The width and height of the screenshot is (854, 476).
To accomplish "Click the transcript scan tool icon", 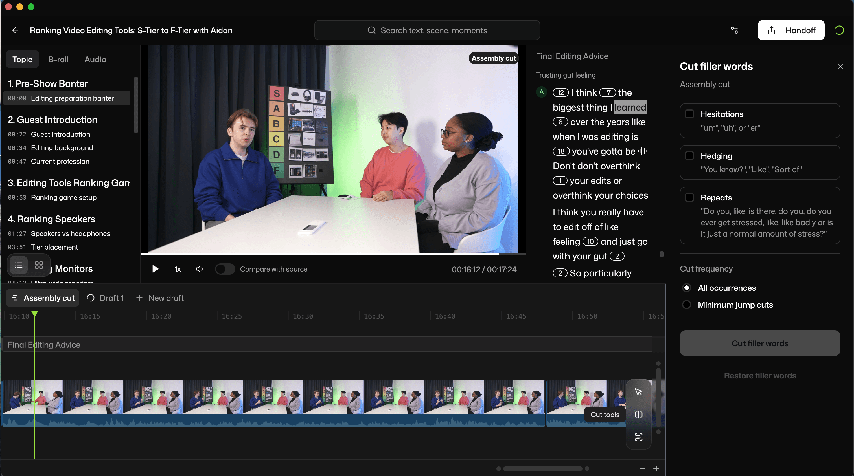I will click(638, 437).
